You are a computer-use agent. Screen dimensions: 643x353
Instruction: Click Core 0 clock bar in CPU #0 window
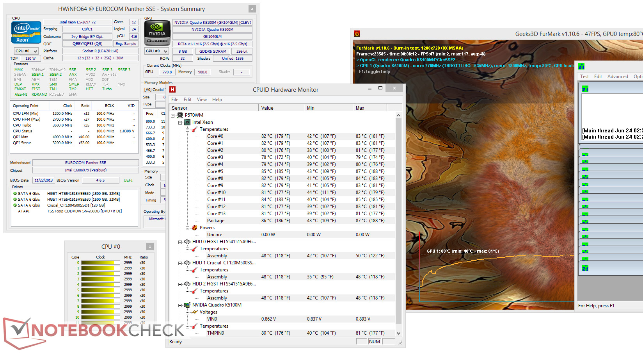pyautogui.click(x=101, y=263)
